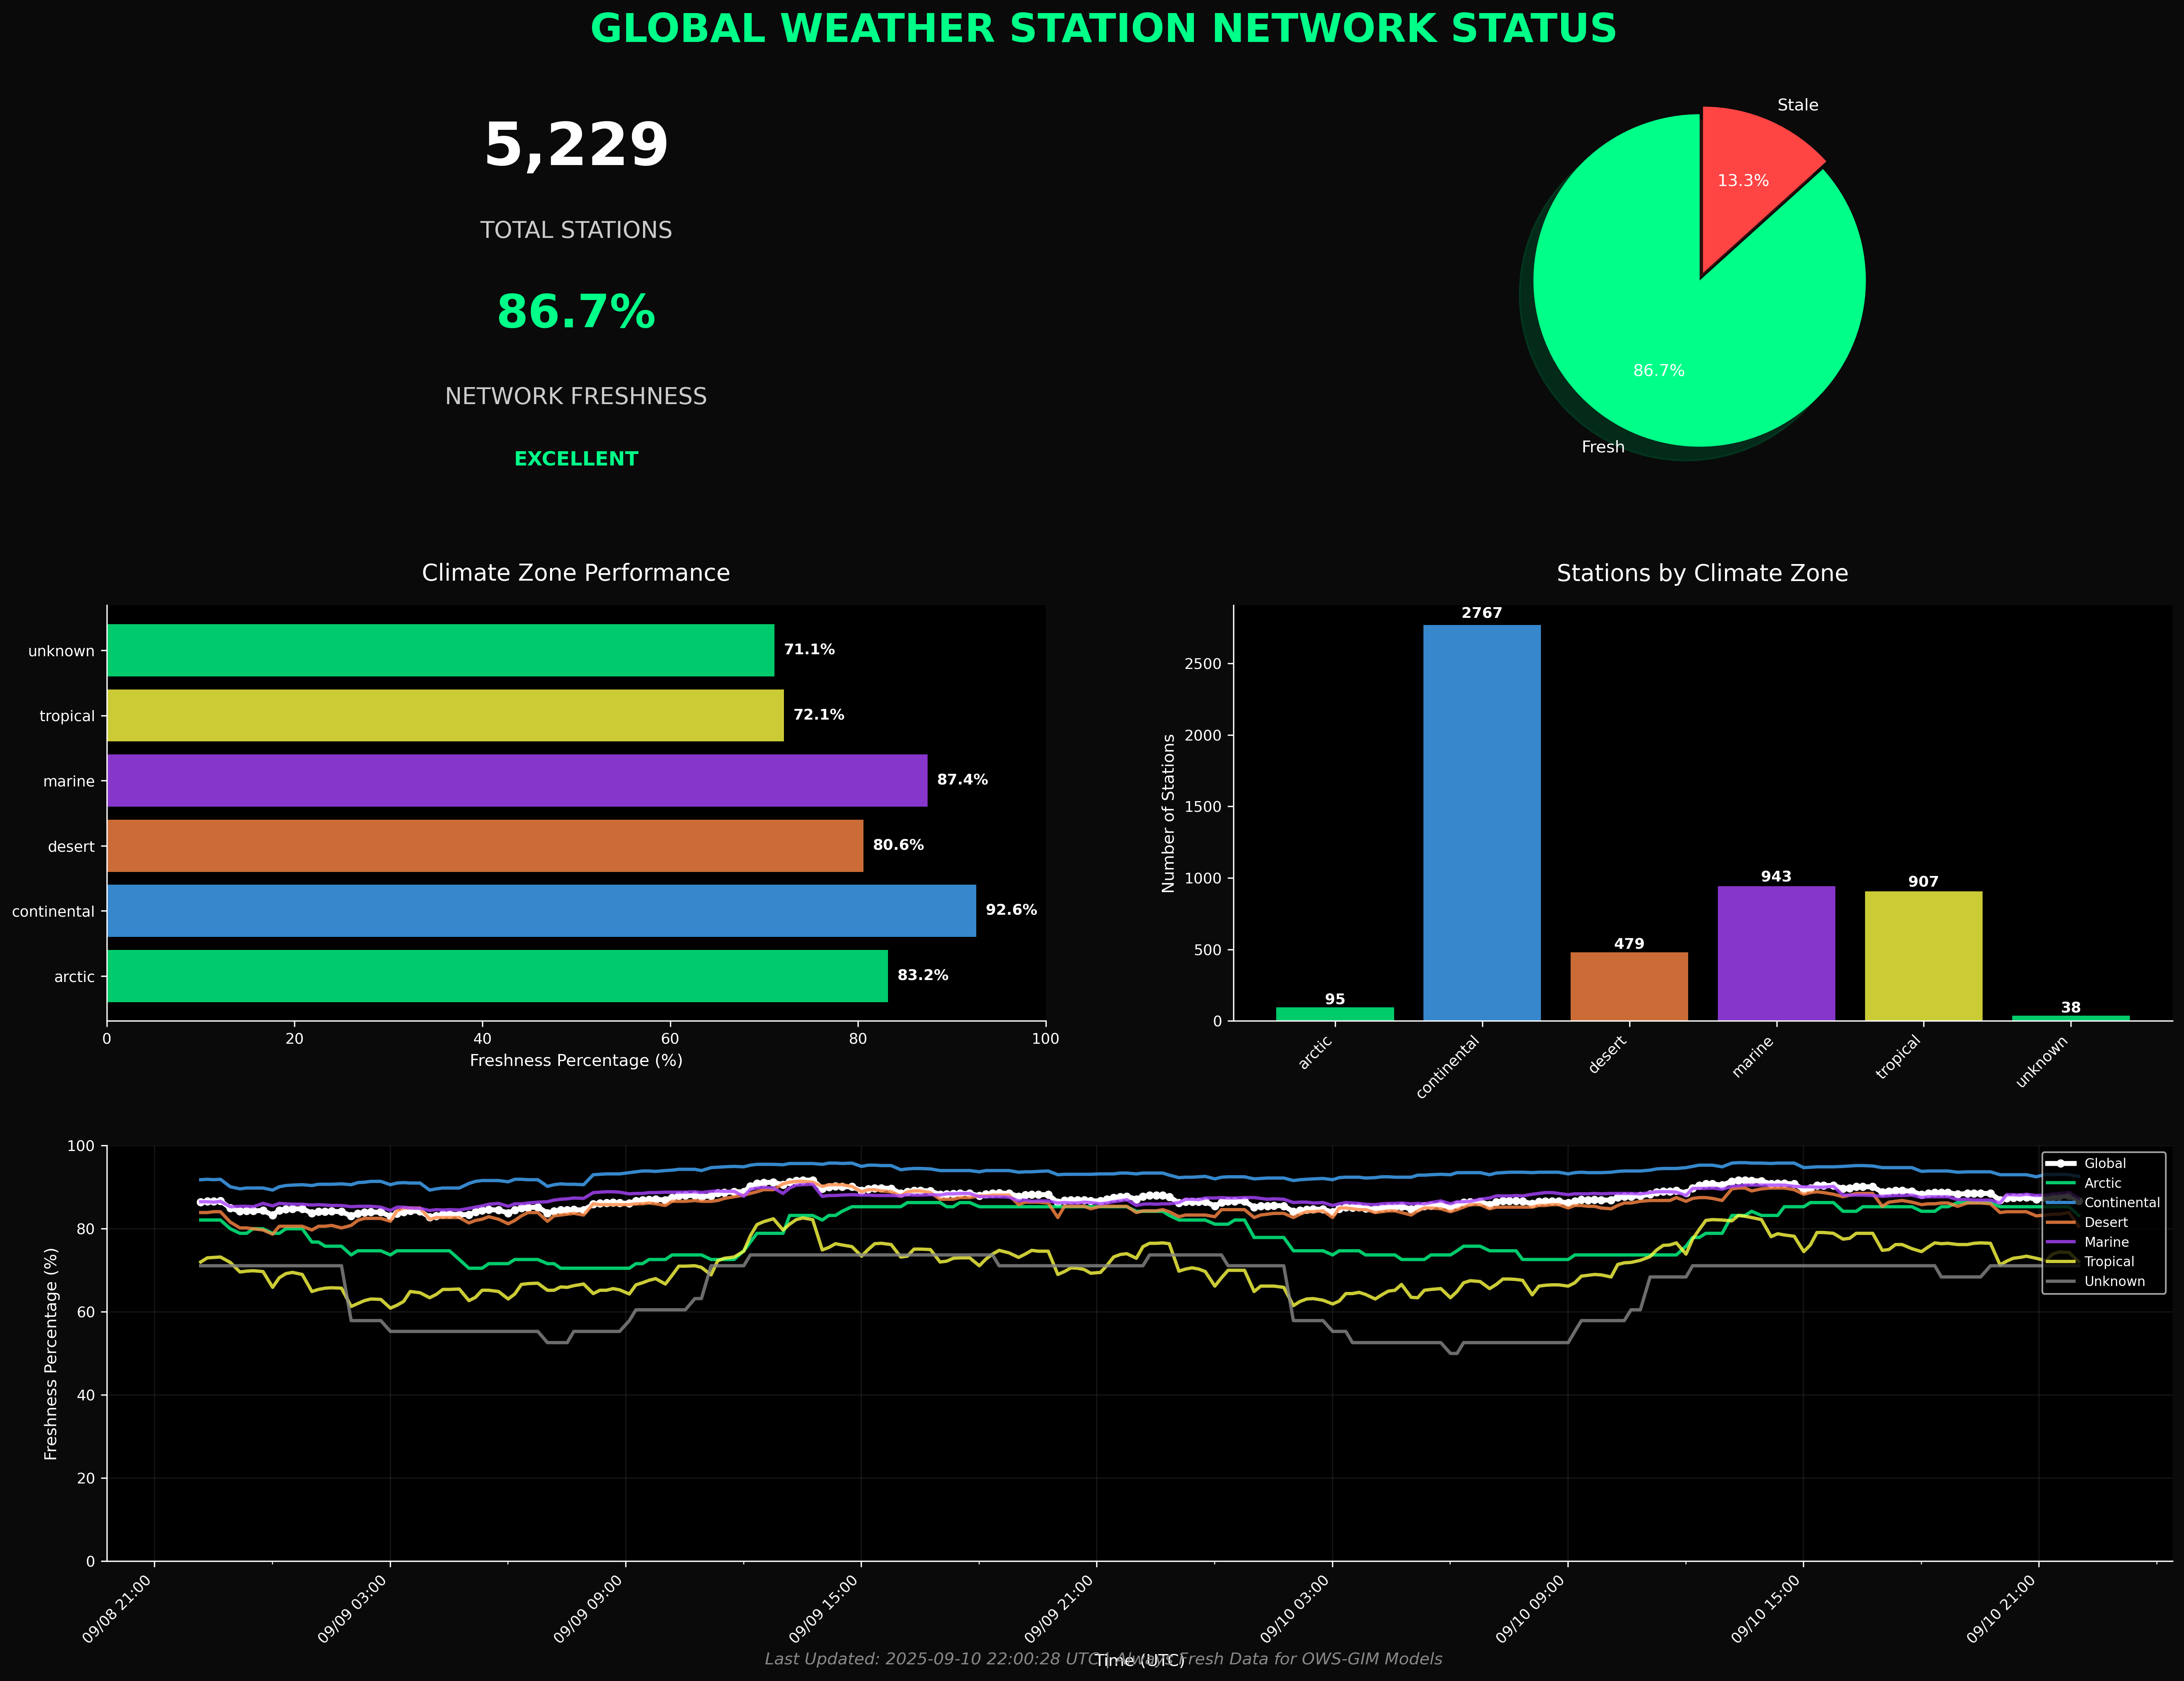Click the 09/10 21:00 time tick
Image resolution: width=2184 pixels, height=1681 pixels.
pos(2001,1609)
